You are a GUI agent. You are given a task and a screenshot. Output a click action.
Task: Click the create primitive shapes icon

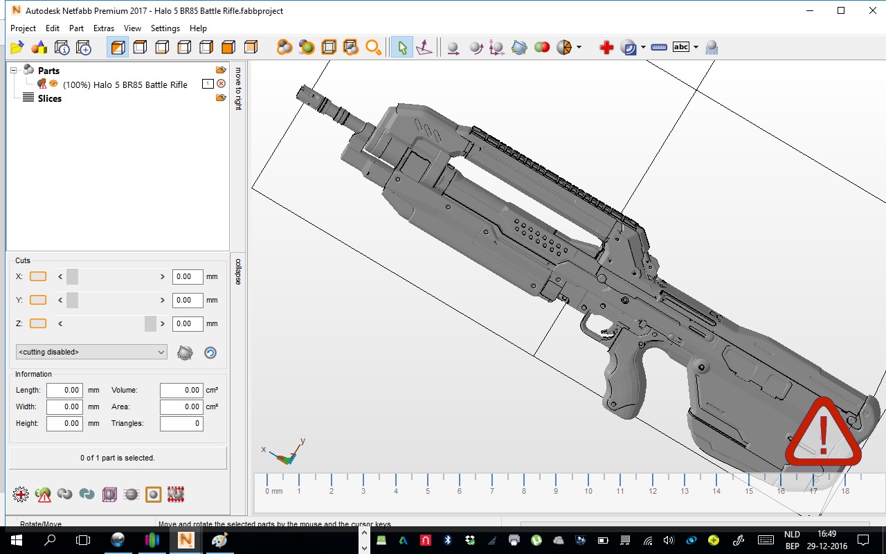tap(39, 47)
